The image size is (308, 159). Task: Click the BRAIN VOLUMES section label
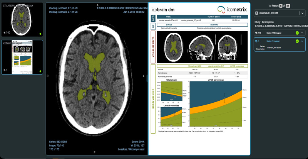point(153,98)
